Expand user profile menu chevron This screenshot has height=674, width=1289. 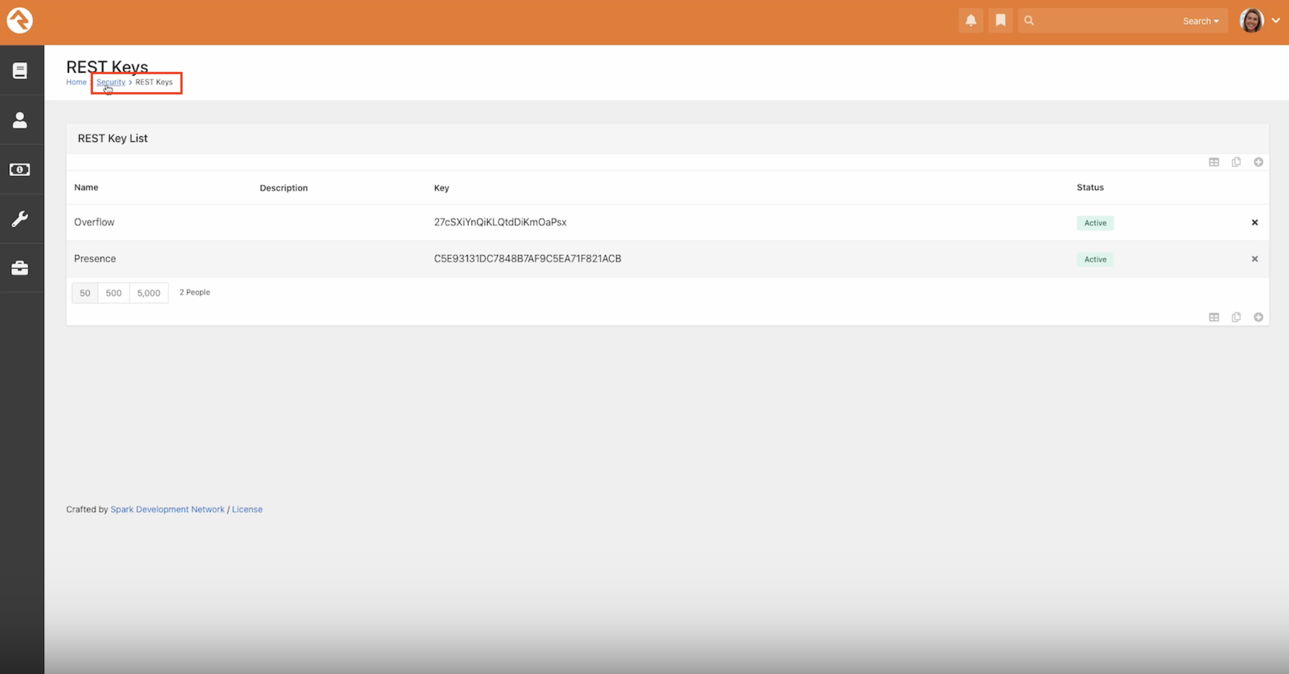click(x=1276, y=21)
